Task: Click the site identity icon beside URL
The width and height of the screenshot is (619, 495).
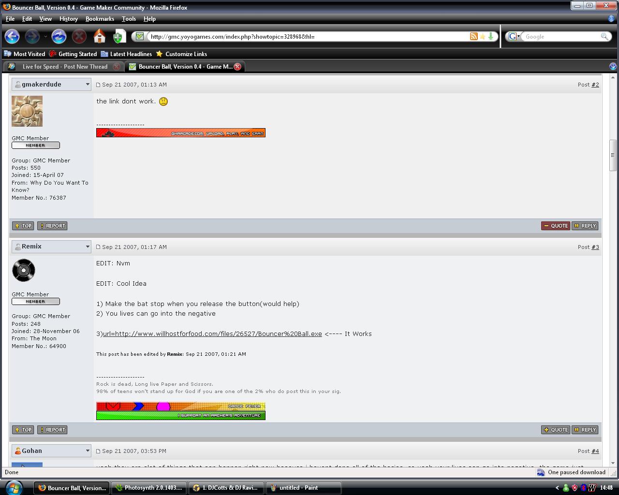Action: pyautogui.click(x=139, y=36)
